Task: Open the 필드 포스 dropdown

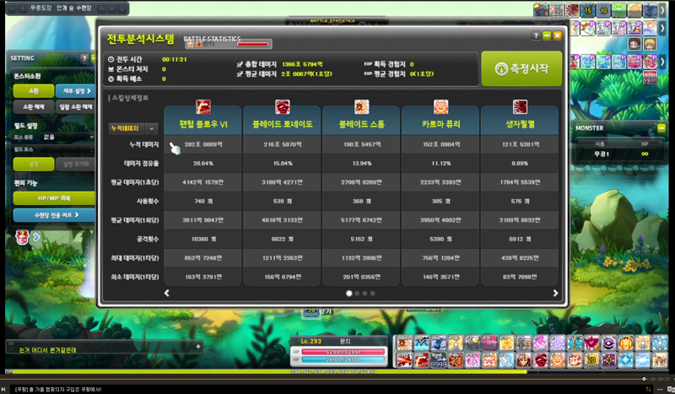Action: (67, 149)
